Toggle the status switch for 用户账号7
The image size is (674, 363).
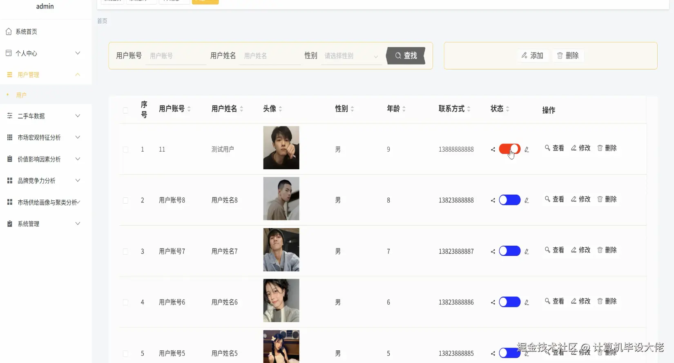pos(509,251)
